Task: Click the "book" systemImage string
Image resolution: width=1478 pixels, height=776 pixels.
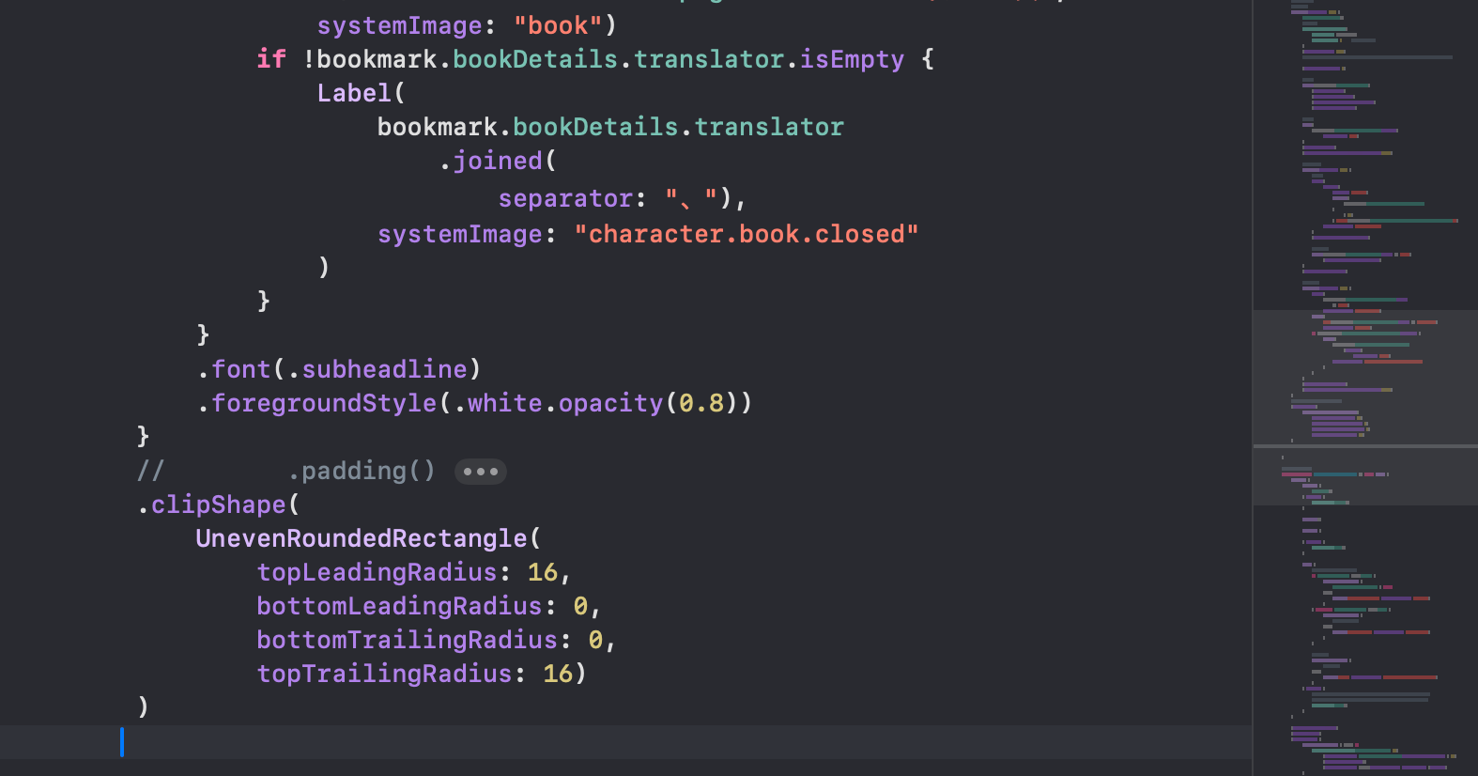Action: [x=558, y=25]
